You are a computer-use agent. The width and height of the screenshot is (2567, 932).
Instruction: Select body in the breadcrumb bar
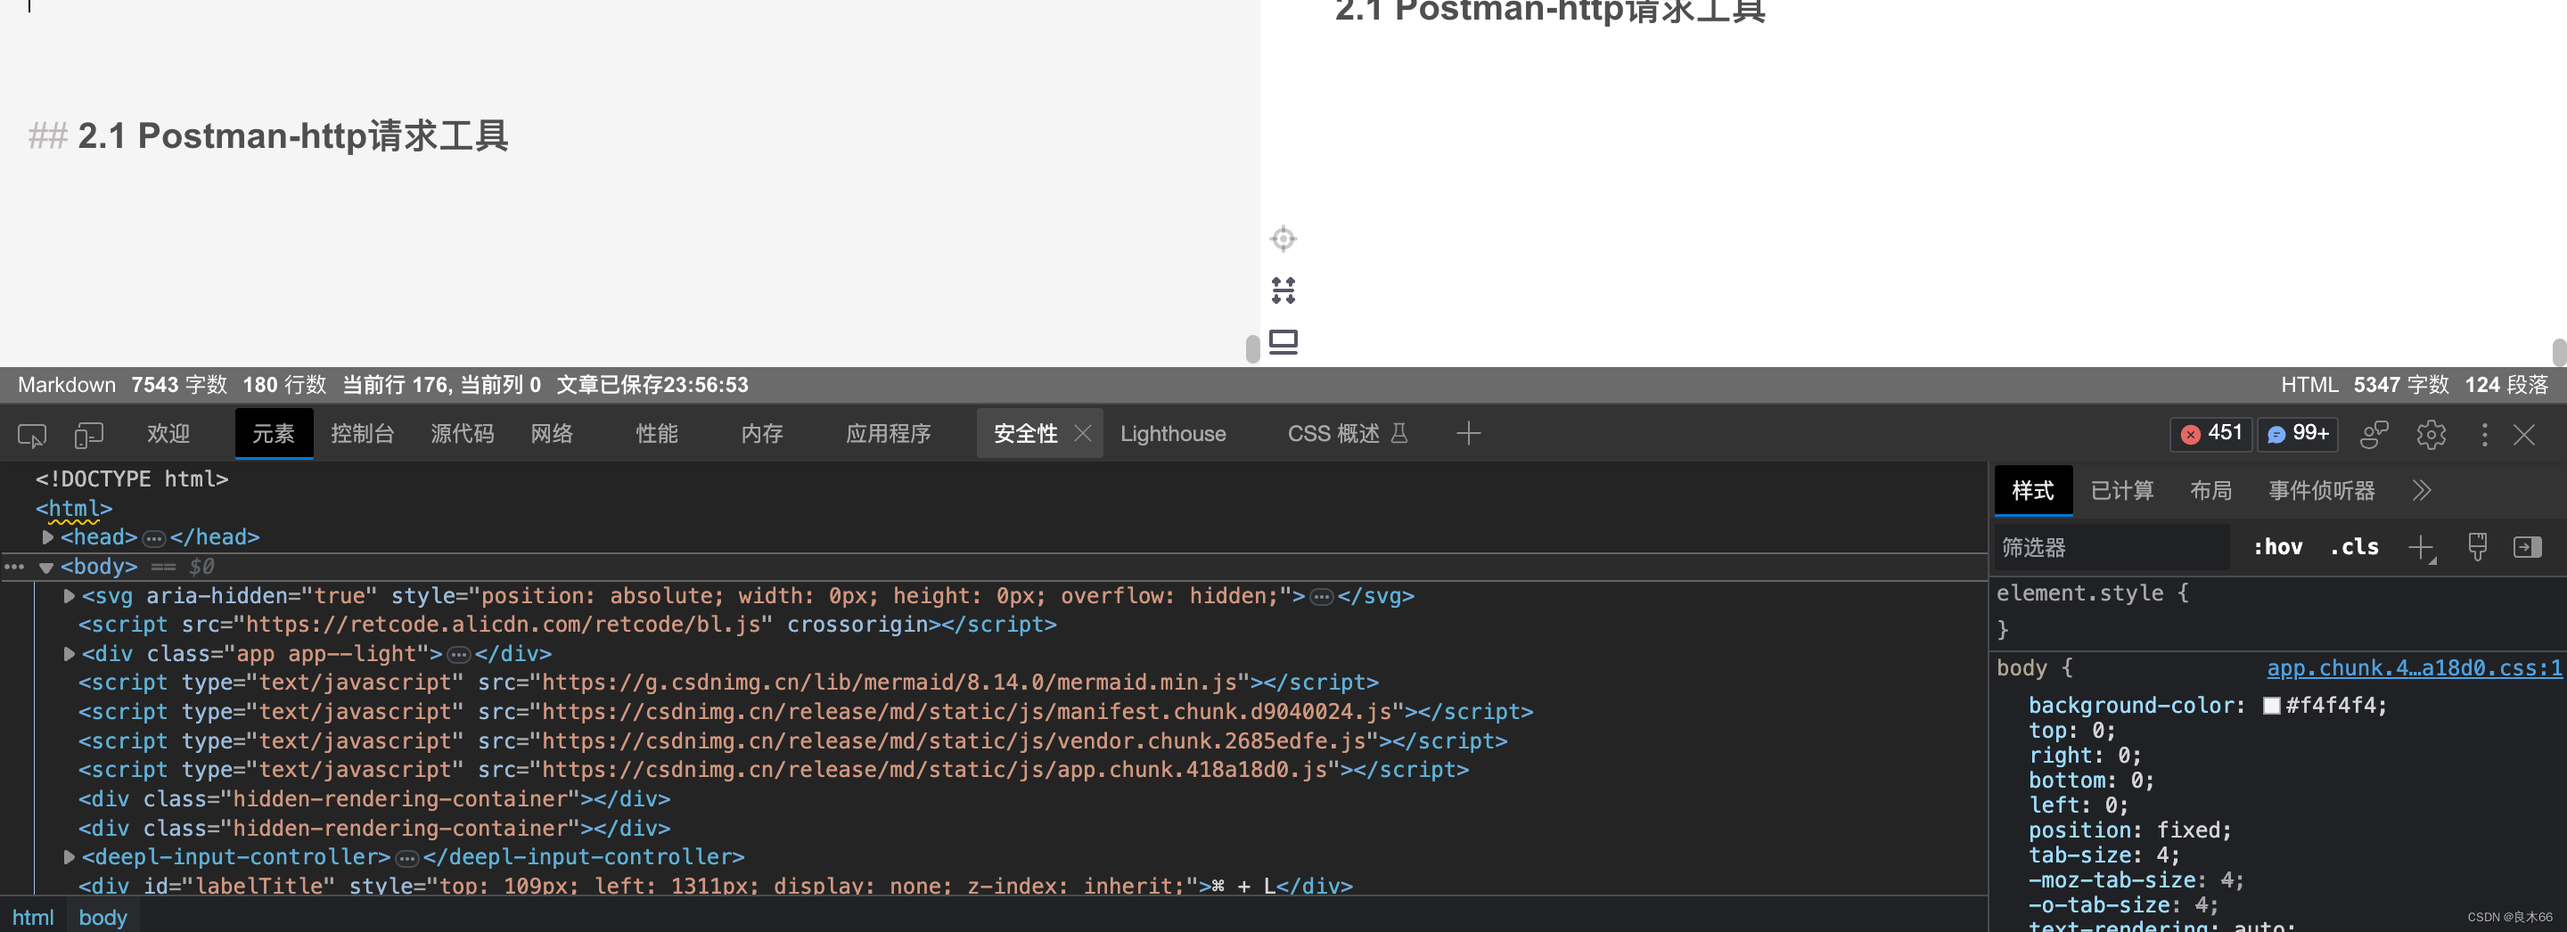103,917
